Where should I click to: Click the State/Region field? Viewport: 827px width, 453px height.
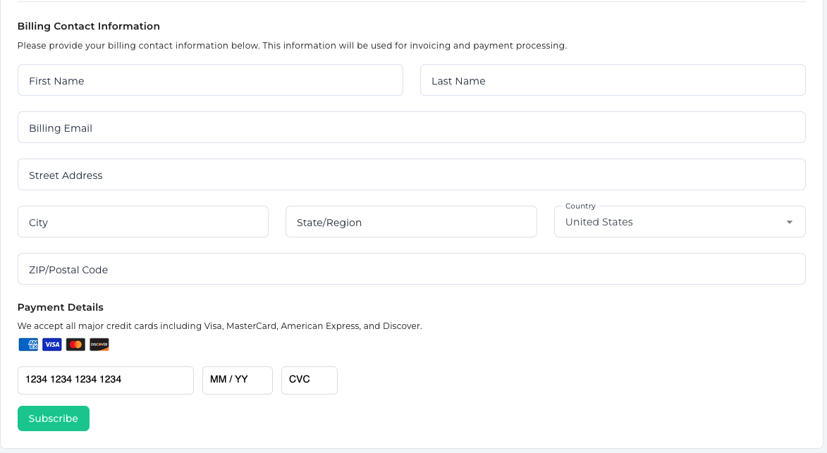pos(411,222)
